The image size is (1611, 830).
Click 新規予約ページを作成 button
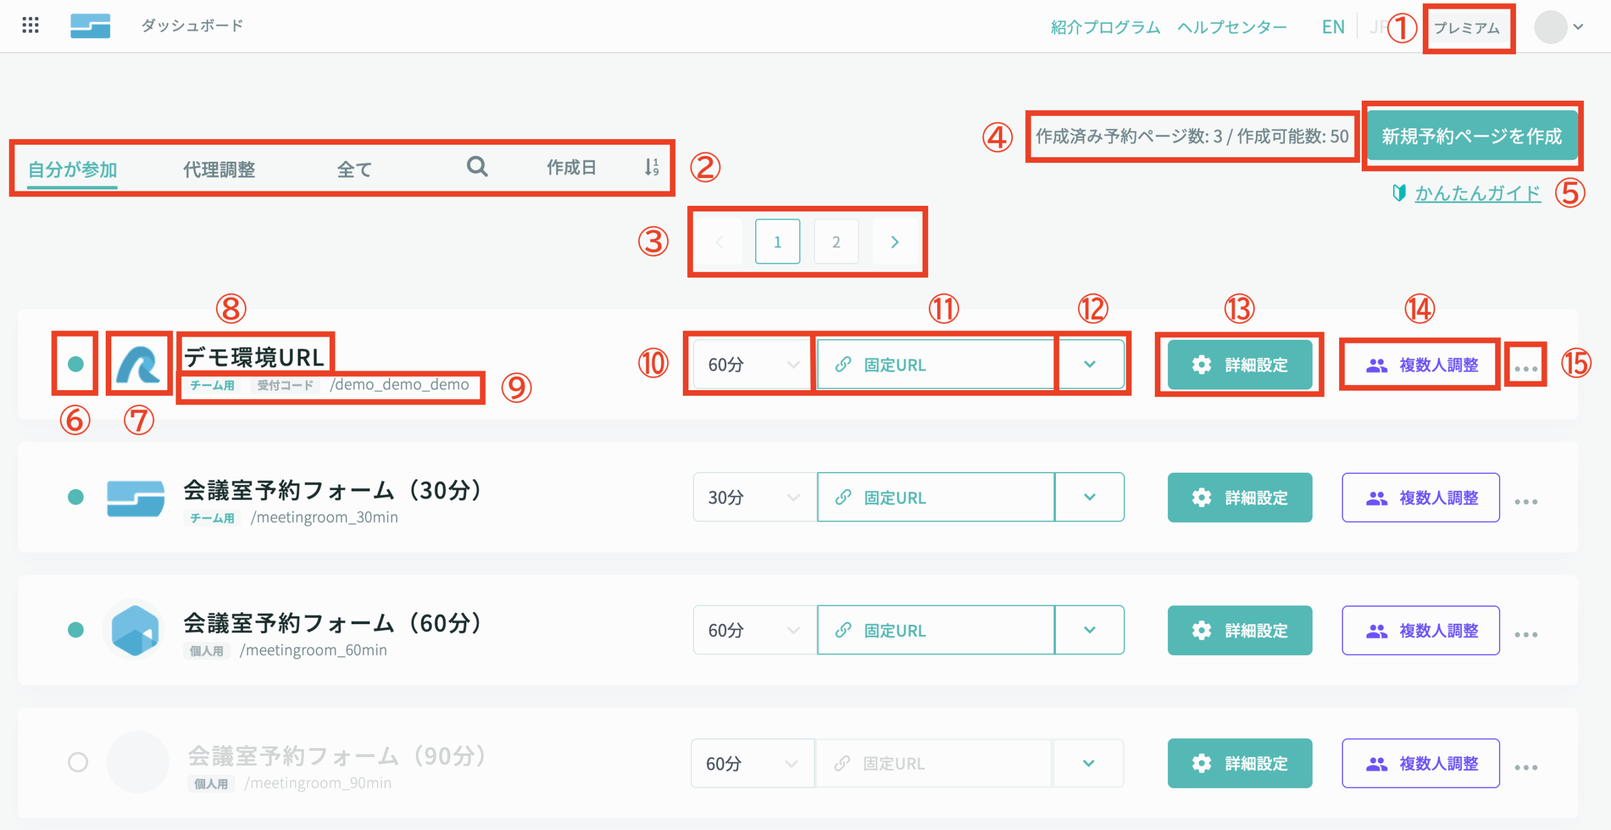1471,136
